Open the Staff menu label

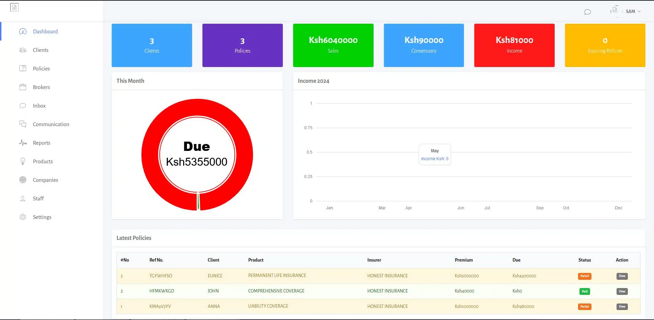[x=38, y=199]
